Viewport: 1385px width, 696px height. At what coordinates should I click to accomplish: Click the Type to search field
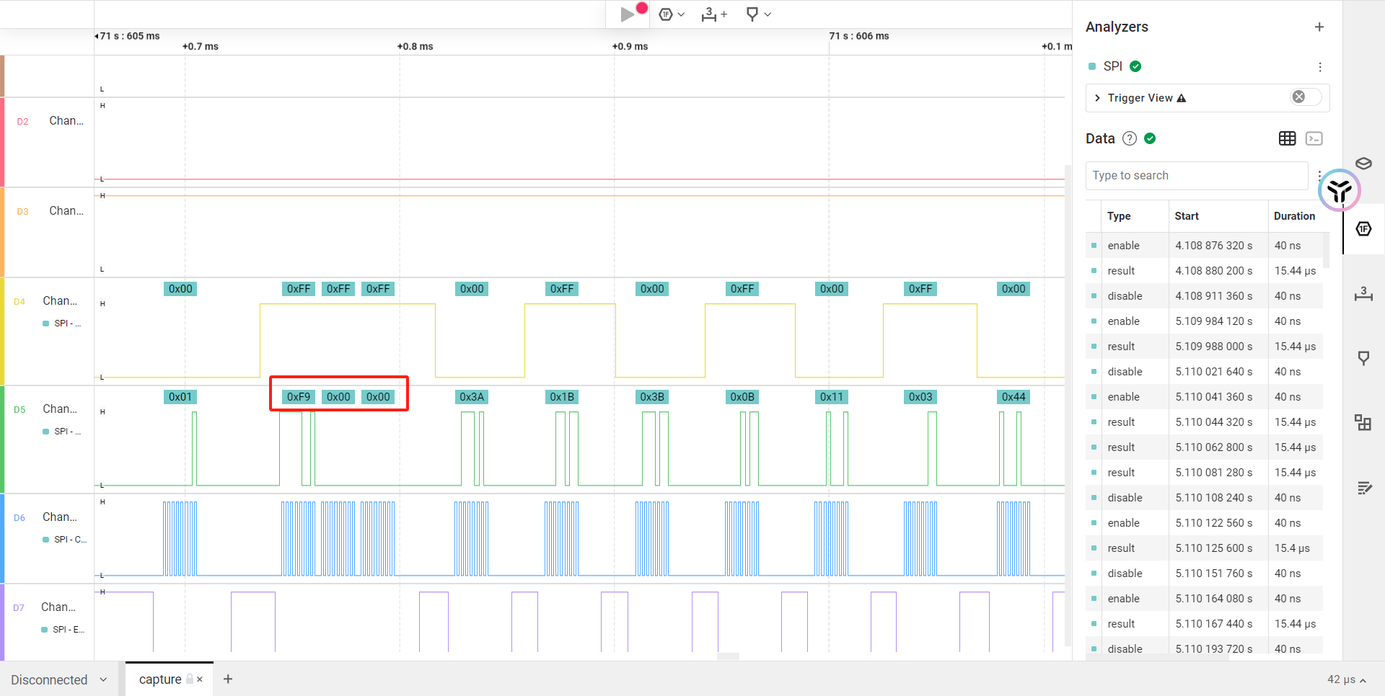point(1196,176)
